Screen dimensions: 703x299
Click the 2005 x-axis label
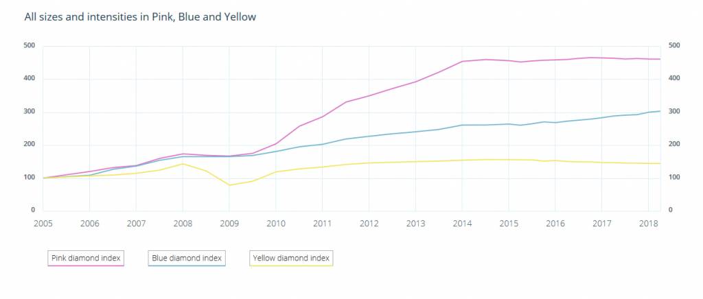[43, 224]
